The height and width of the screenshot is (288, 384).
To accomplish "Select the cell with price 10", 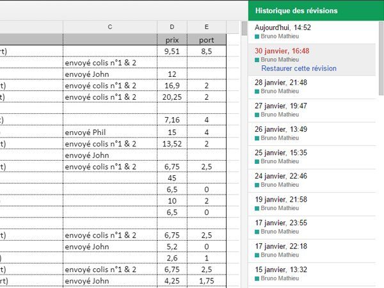I will coord(172,201).
